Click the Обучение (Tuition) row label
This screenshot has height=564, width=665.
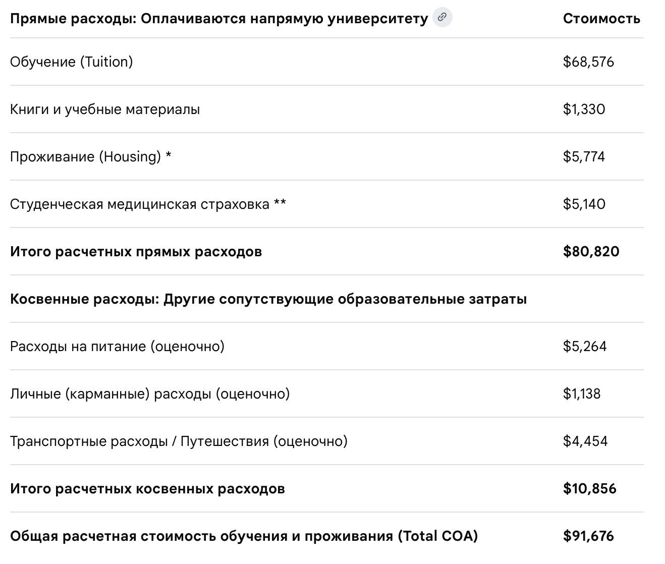[x=72, y=62]
